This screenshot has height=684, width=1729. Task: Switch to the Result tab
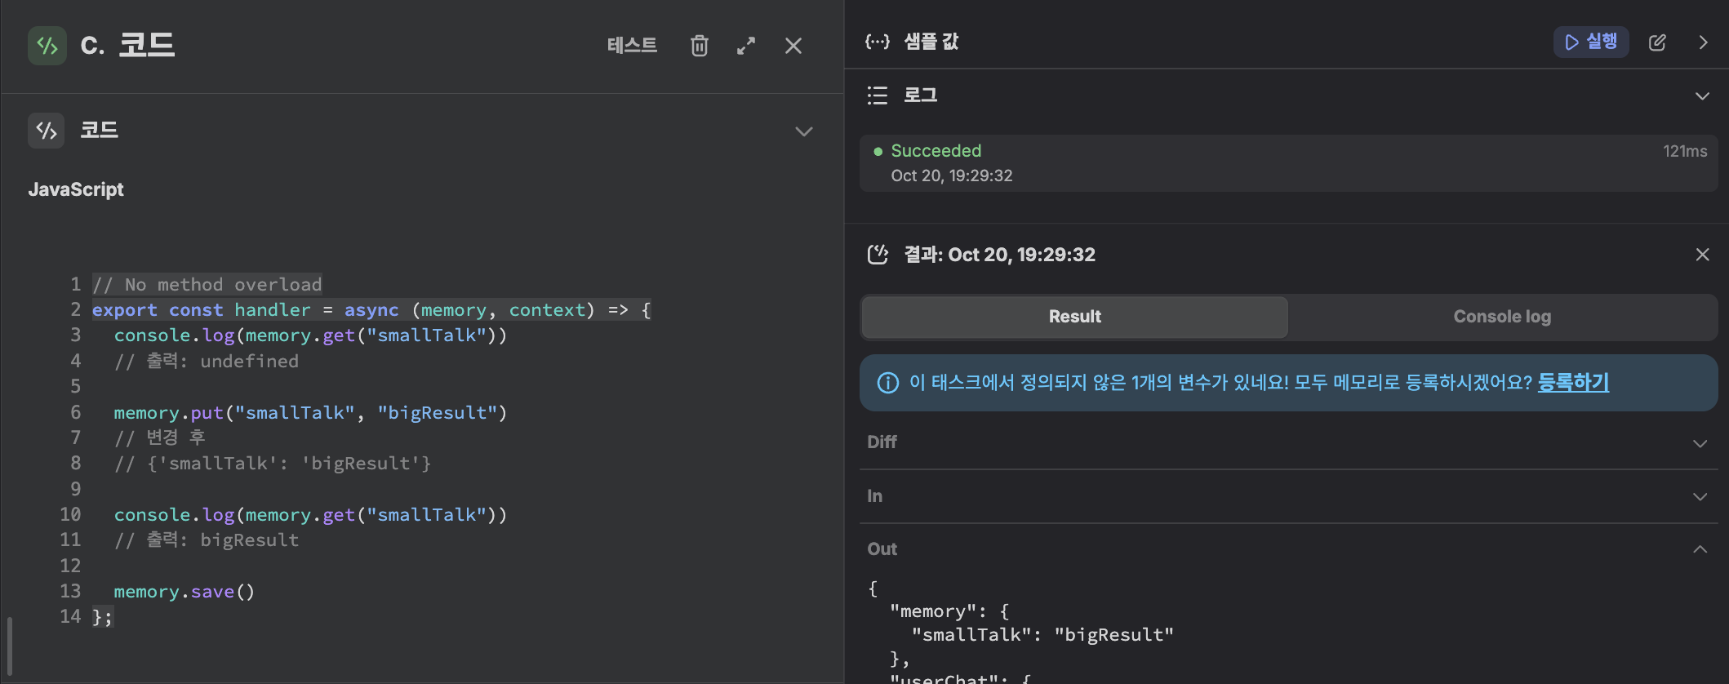(x=1074, y=317)
